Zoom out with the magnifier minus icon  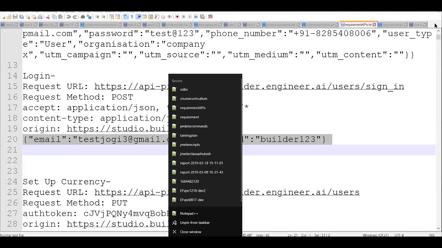click(103, 17)
